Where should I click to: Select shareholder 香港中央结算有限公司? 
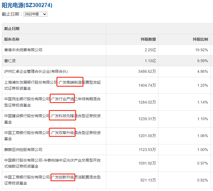[x=23, y=50]
